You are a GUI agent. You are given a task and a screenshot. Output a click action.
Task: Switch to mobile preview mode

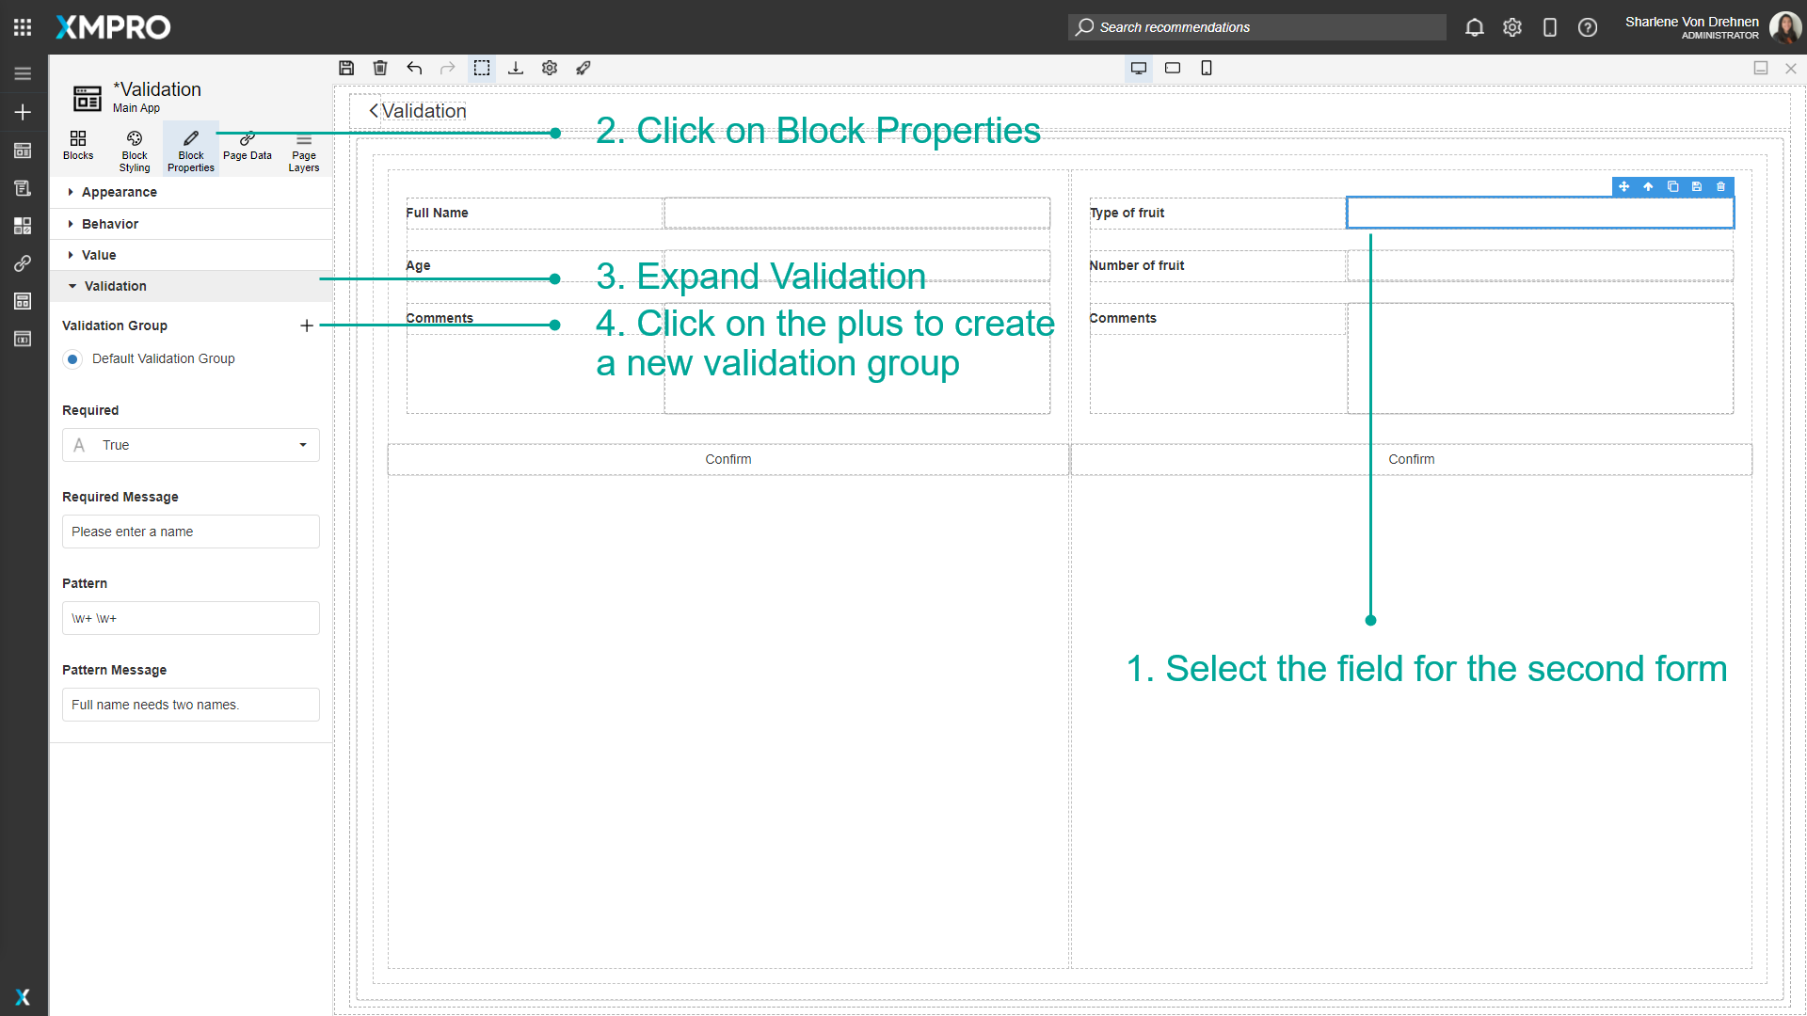click(1207, 68)
